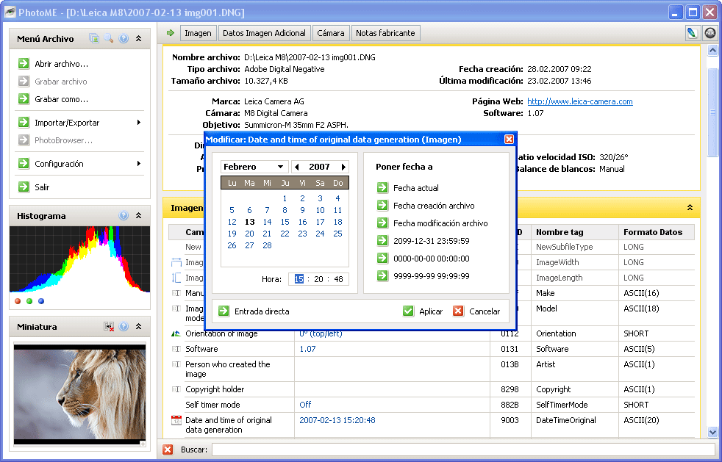722x462 pixels.
Task: Click the copy icon in Menú Archivo header
Action: click(x=94, y=39)
